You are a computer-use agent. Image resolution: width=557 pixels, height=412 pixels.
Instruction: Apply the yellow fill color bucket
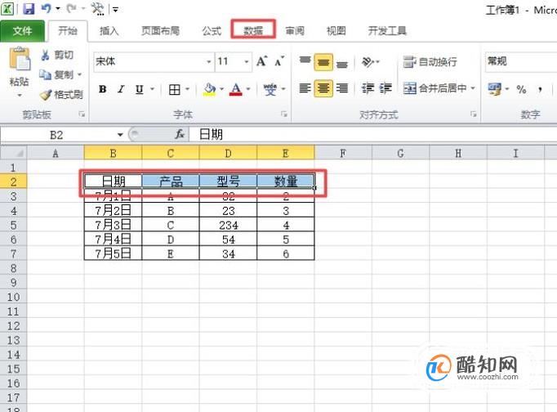click(210, 89)
